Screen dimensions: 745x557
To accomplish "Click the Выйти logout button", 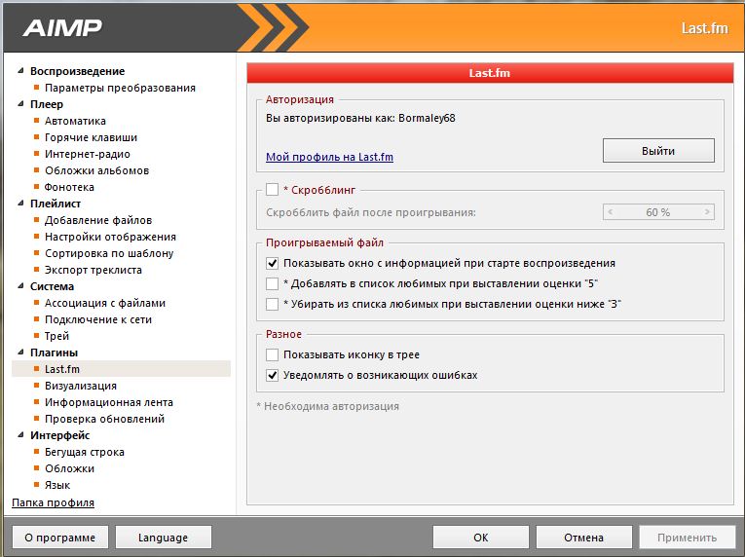I will [x=658, y=151].
